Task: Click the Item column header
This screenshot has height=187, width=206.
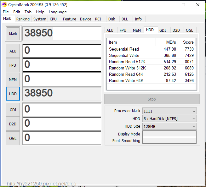Action: 131,42
